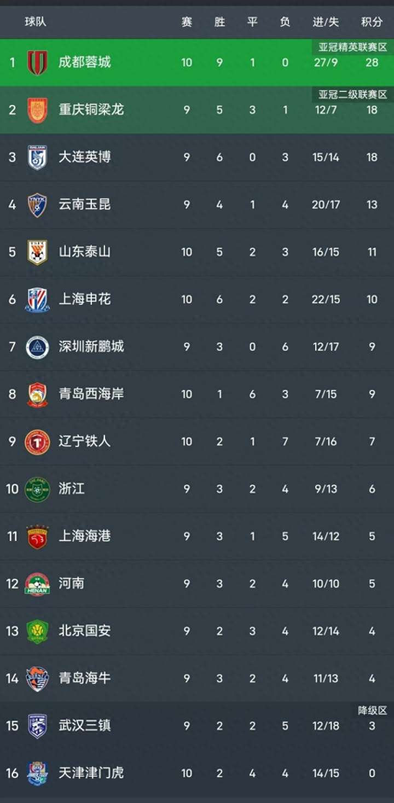Select the 青岛西海岸 team emblem
Screen dimensions: 394x803
(x=37, y=394)
